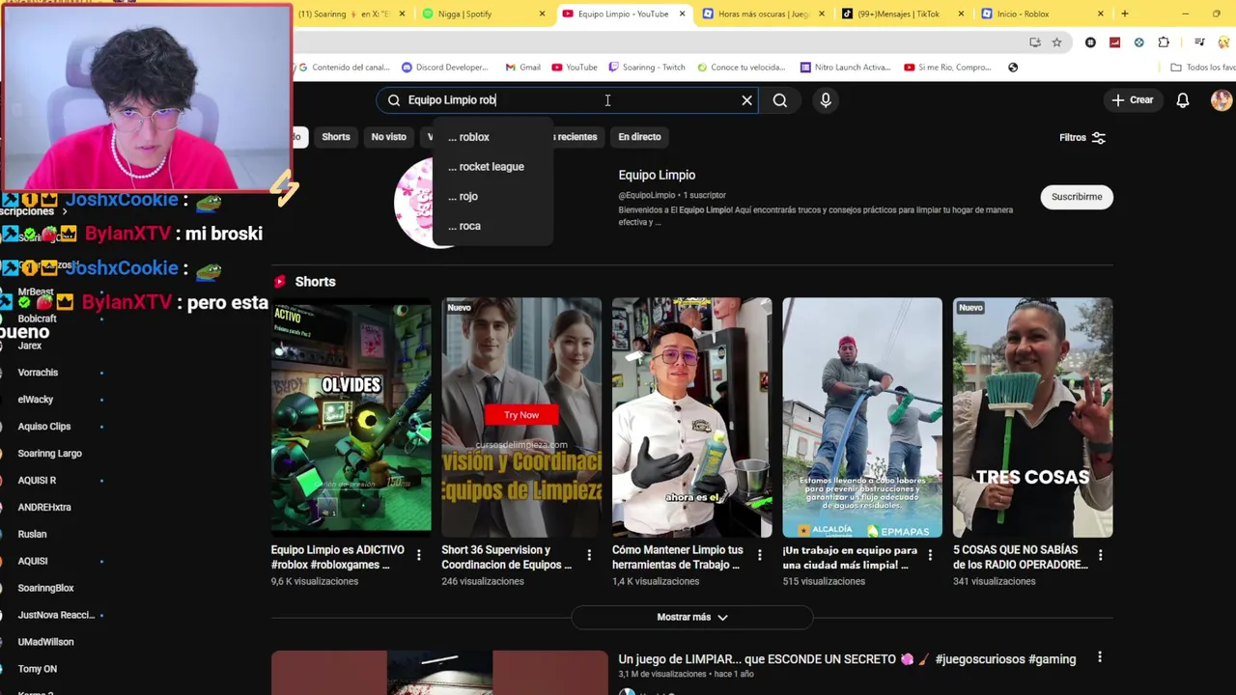This screenshot has height=695, width=1236.
Task: Open the Equipo Limpio channel title link
Action: pyautogui.click(x=657, y=176)
